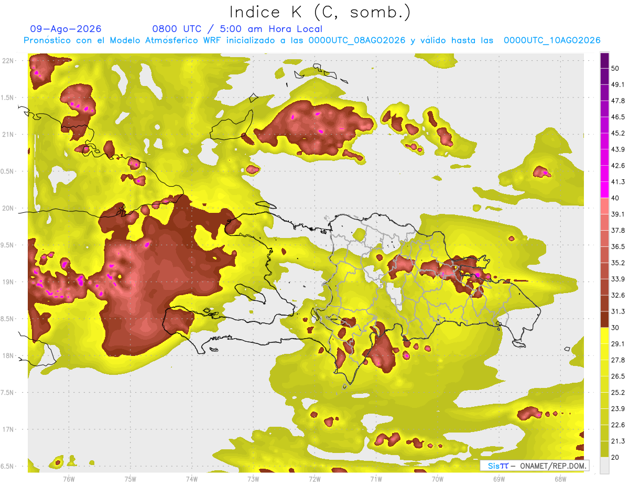Image resolution: width=629 pixels, height=486 pixels.
Task: Pick the salmon colorbar segment between 39.1 and 40
Action: point(605,206)
